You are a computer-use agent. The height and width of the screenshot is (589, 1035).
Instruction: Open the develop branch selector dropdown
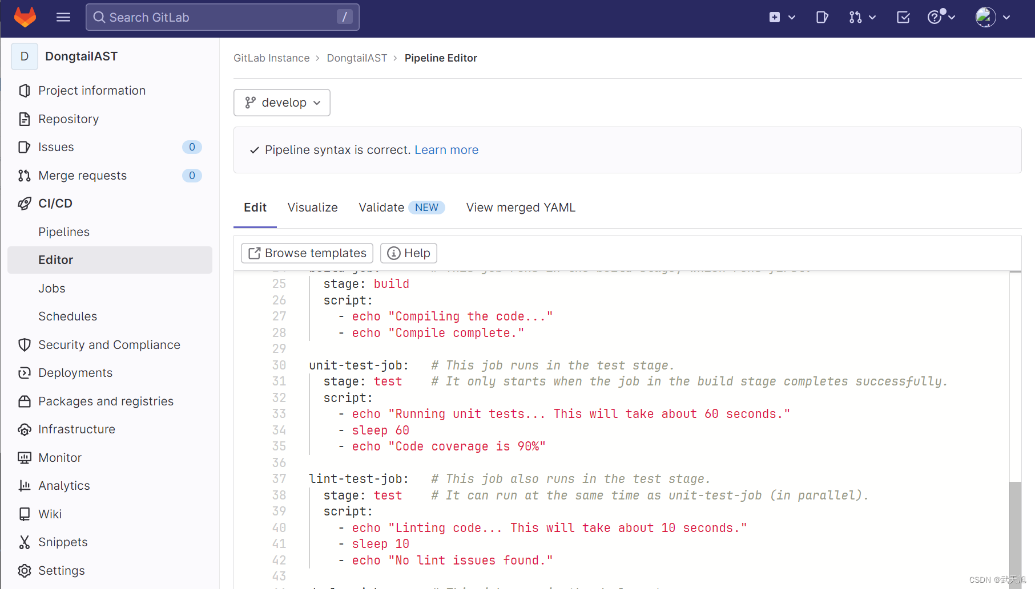282,103
